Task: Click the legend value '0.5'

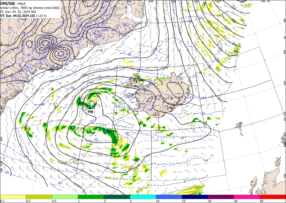Action: click(x=54, y=201)
